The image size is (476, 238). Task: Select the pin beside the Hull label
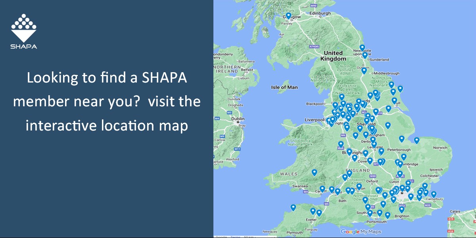394,100
